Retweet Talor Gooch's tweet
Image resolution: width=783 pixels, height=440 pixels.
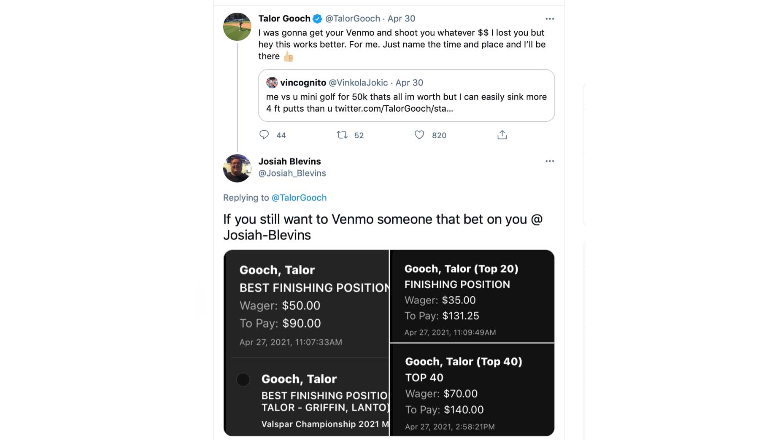click(x=342, y=135)
